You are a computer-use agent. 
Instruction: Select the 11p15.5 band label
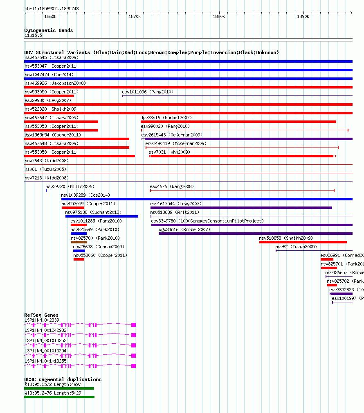click(x=33, y=36)
